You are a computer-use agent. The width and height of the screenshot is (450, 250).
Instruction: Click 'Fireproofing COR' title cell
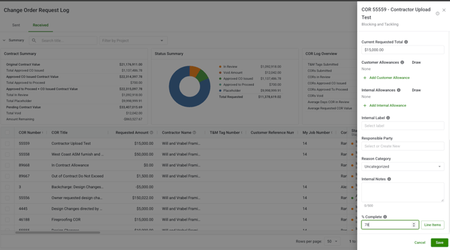[66, 219]
